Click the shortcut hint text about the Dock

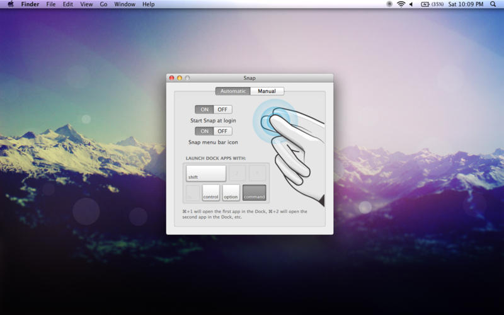[x=245, y=214]
